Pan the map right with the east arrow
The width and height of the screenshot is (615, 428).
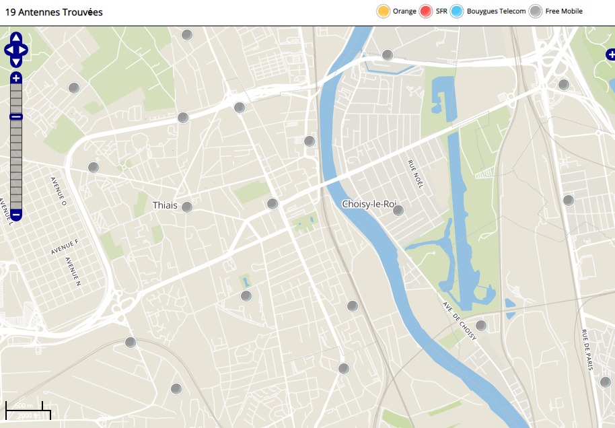coord(24,50)
